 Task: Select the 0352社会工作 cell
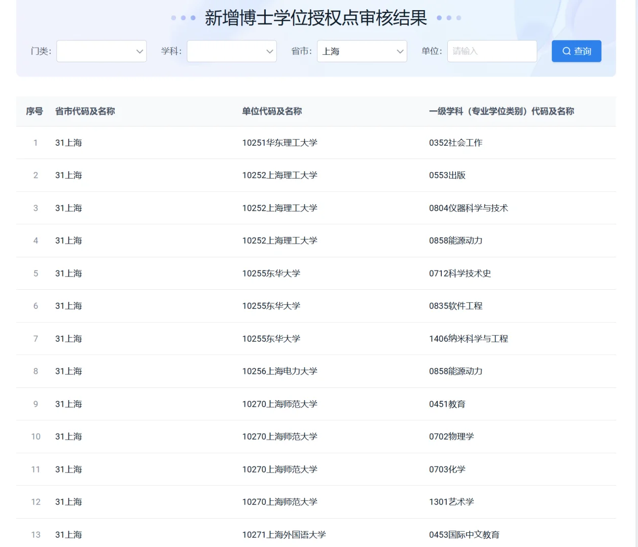point(455,143)
